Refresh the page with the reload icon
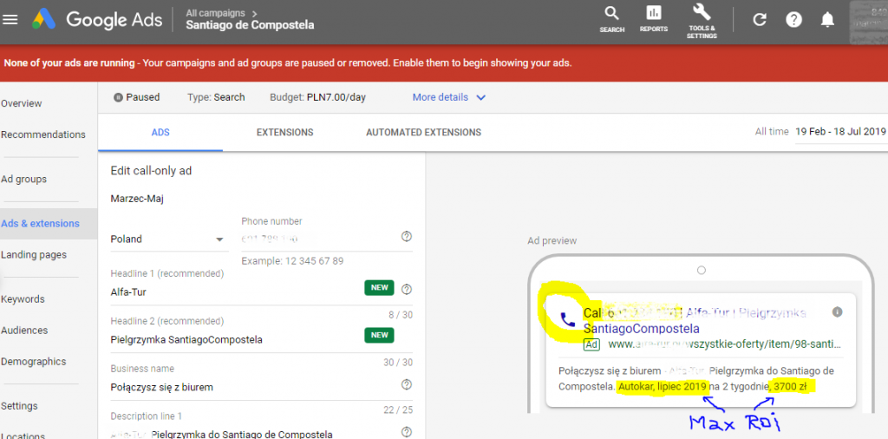888x439 pixels. point(760,20)
